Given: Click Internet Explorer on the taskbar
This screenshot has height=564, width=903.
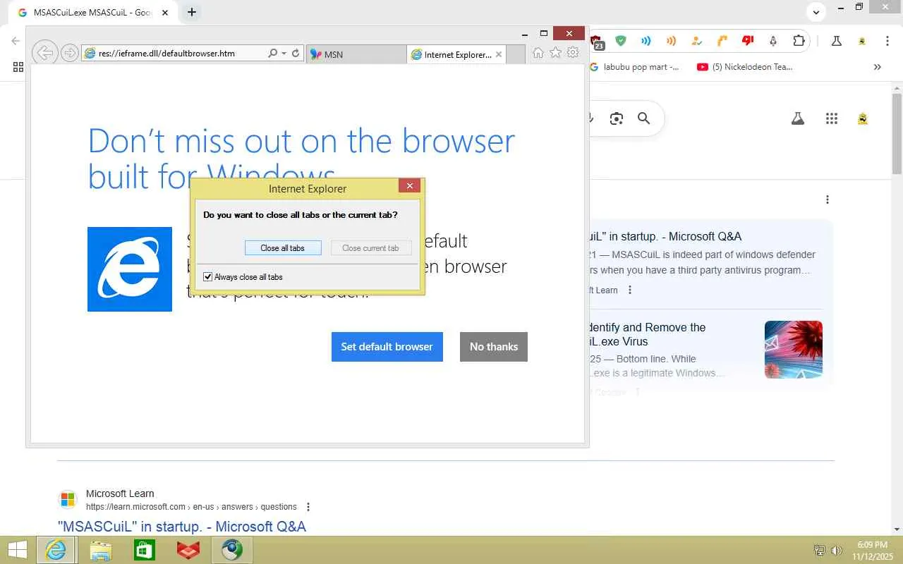Looking at the screenshot, I should [x=56, y=550].
